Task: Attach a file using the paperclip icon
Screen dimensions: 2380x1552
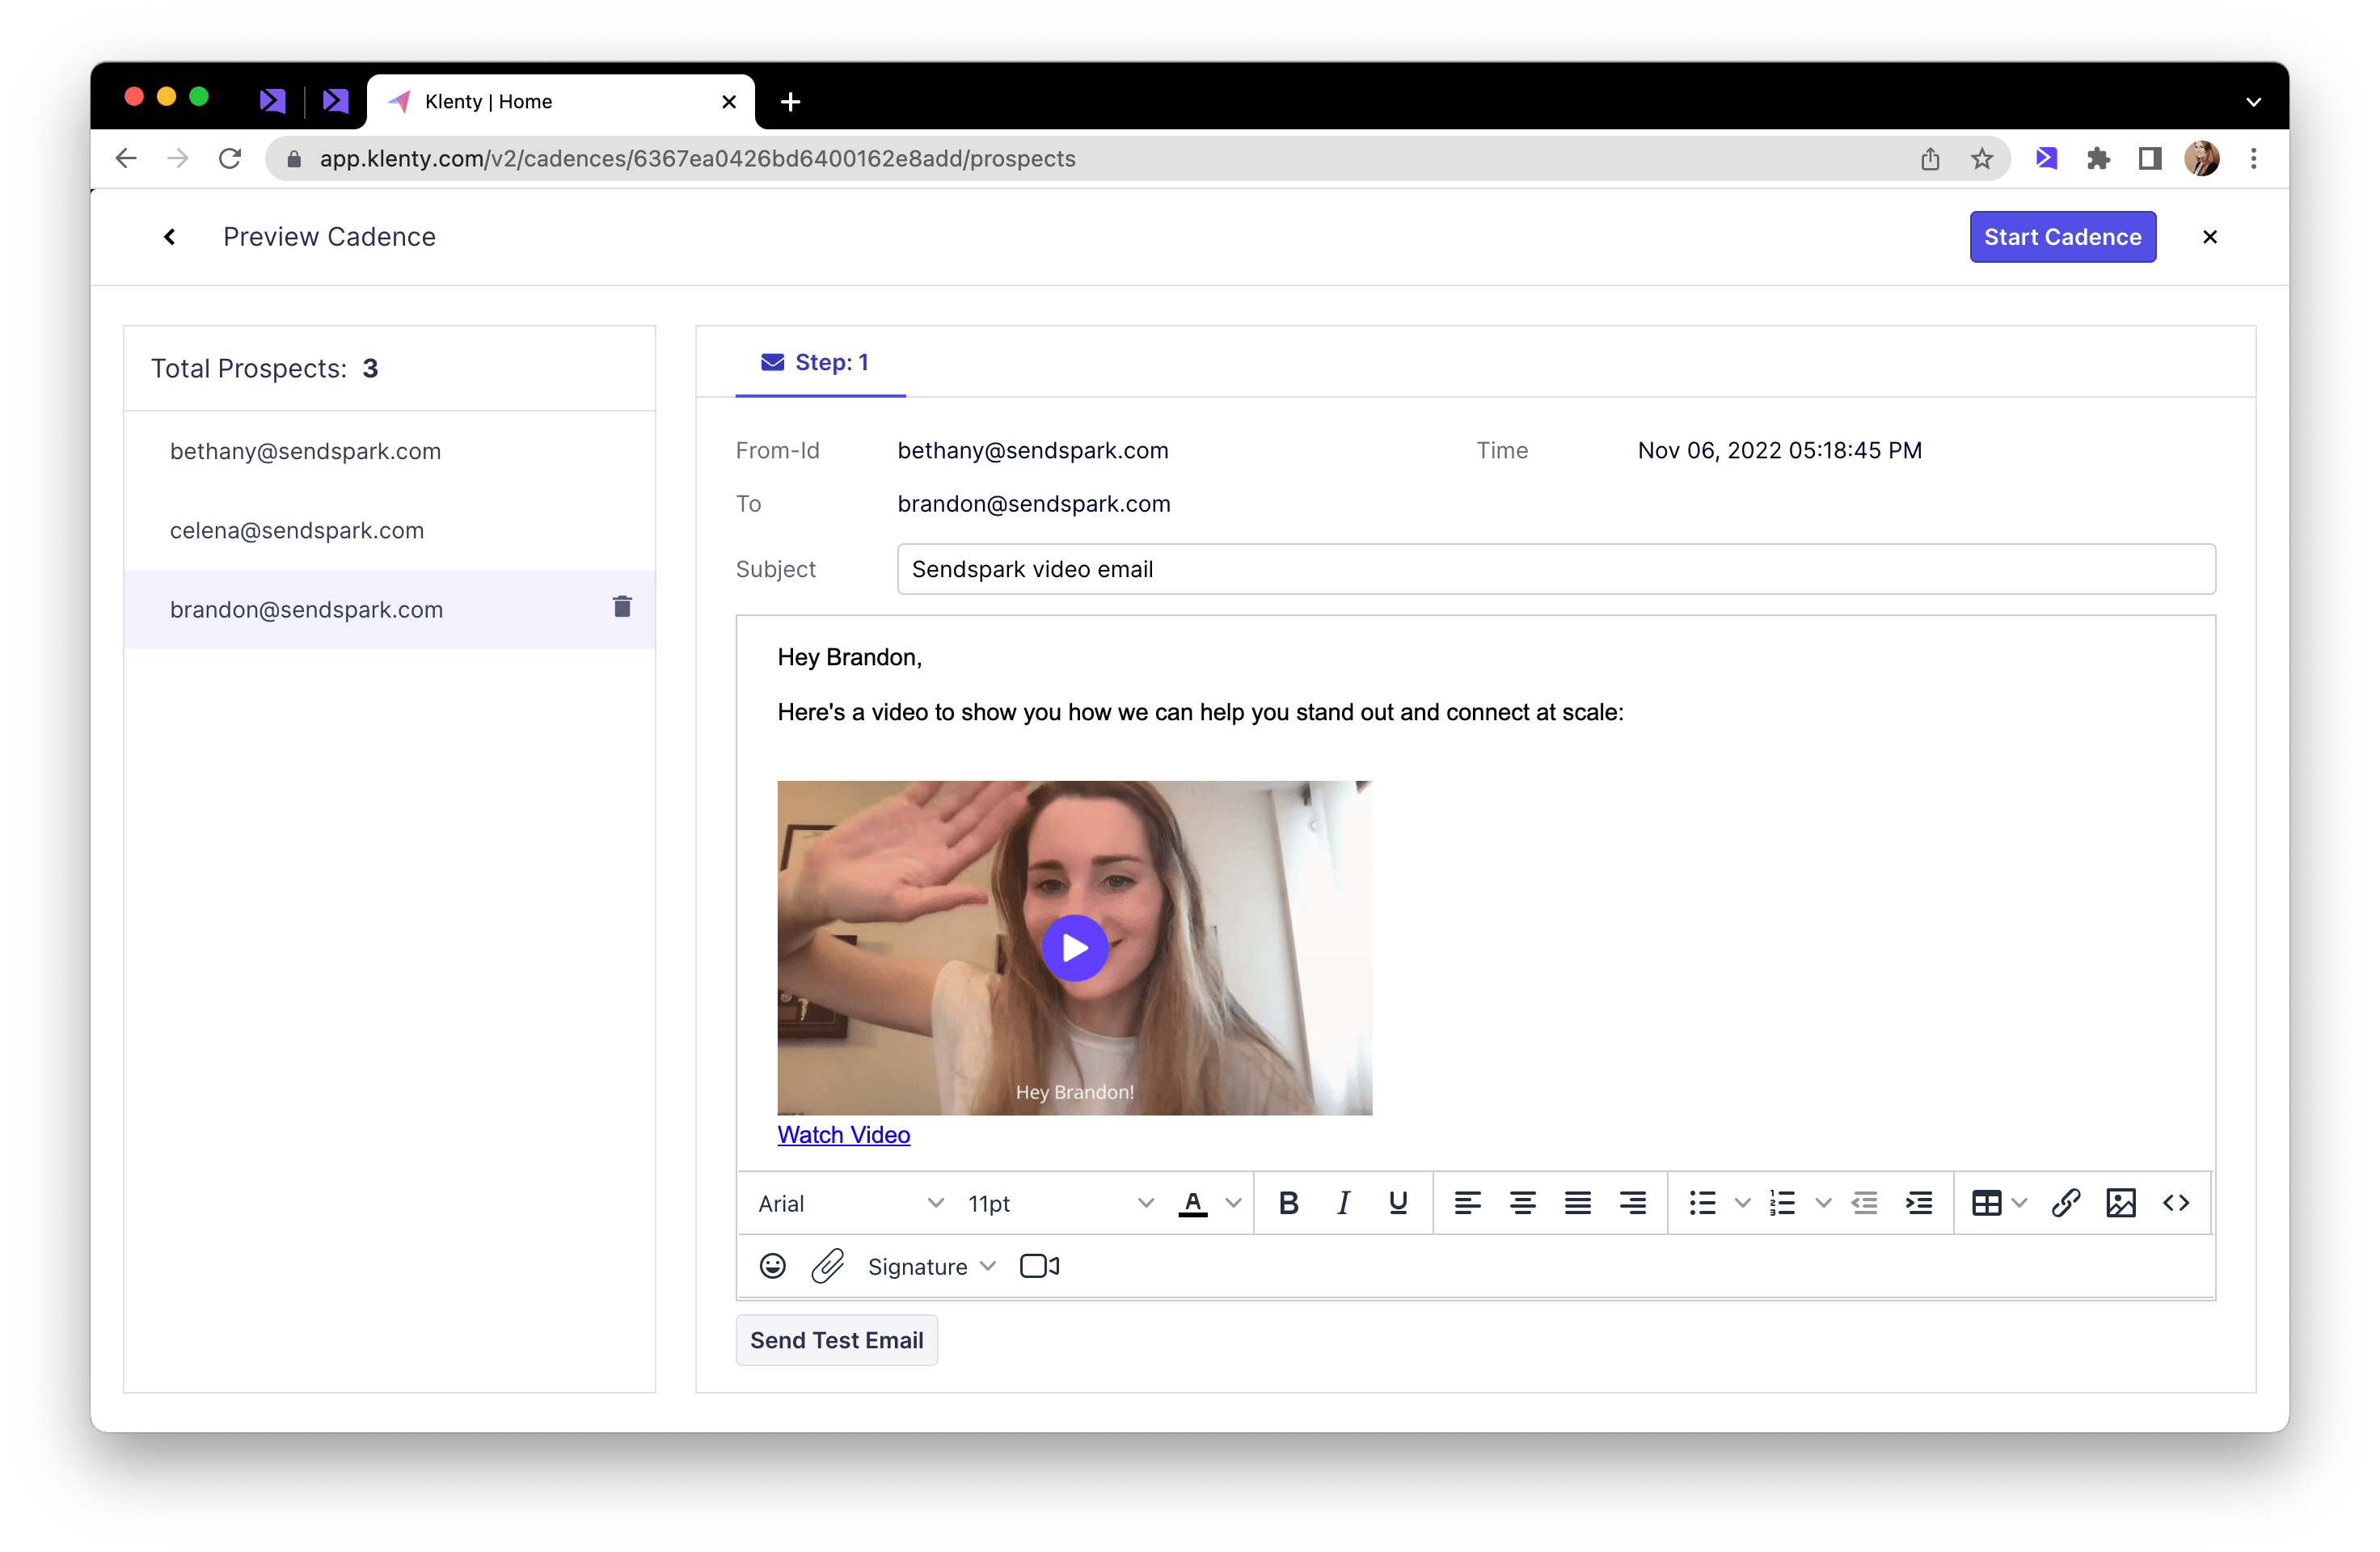Action: 827,1266
